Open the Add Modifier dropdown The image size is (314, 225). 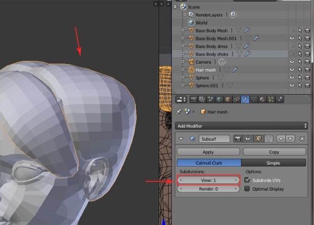coord(241,126)
